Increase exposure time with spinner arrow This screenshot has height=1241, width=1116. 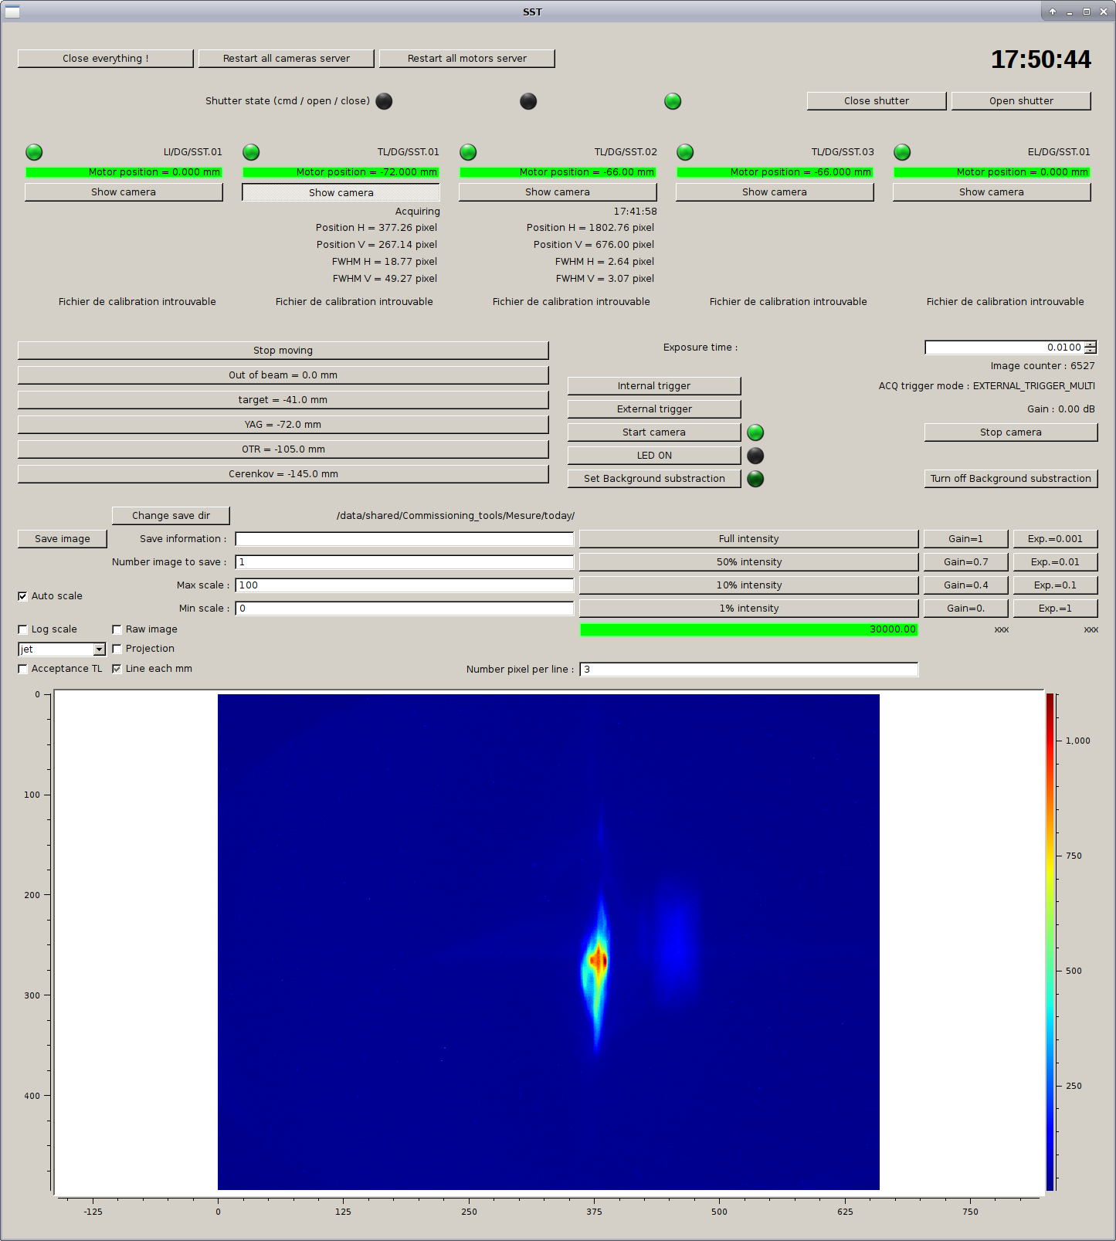coord(1090,344)
